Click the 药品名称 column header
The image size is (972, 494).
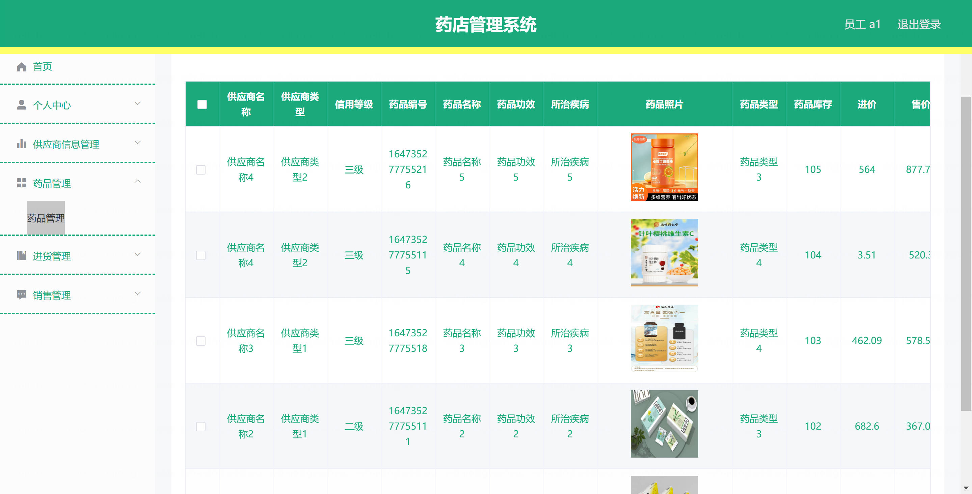coord(462,104)
